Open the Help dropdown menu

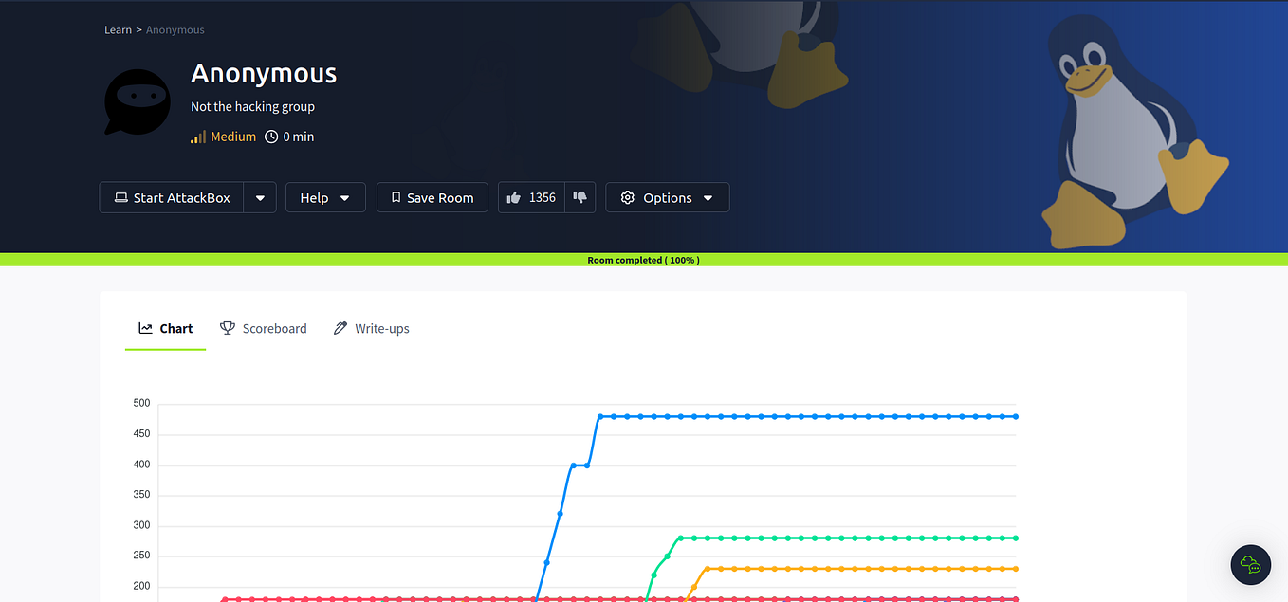[325, 197]
